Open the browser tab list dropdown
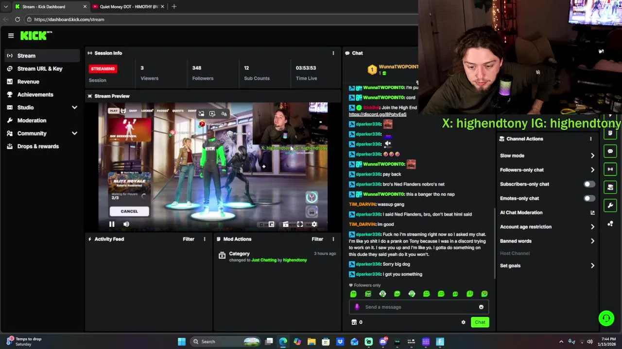622x349 pixels. [x=6, y=7]
